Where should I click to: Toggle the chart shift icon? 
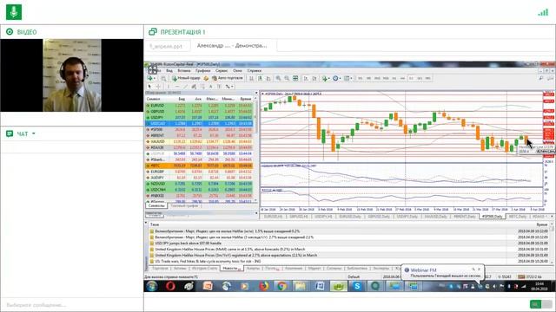(314, 79)
